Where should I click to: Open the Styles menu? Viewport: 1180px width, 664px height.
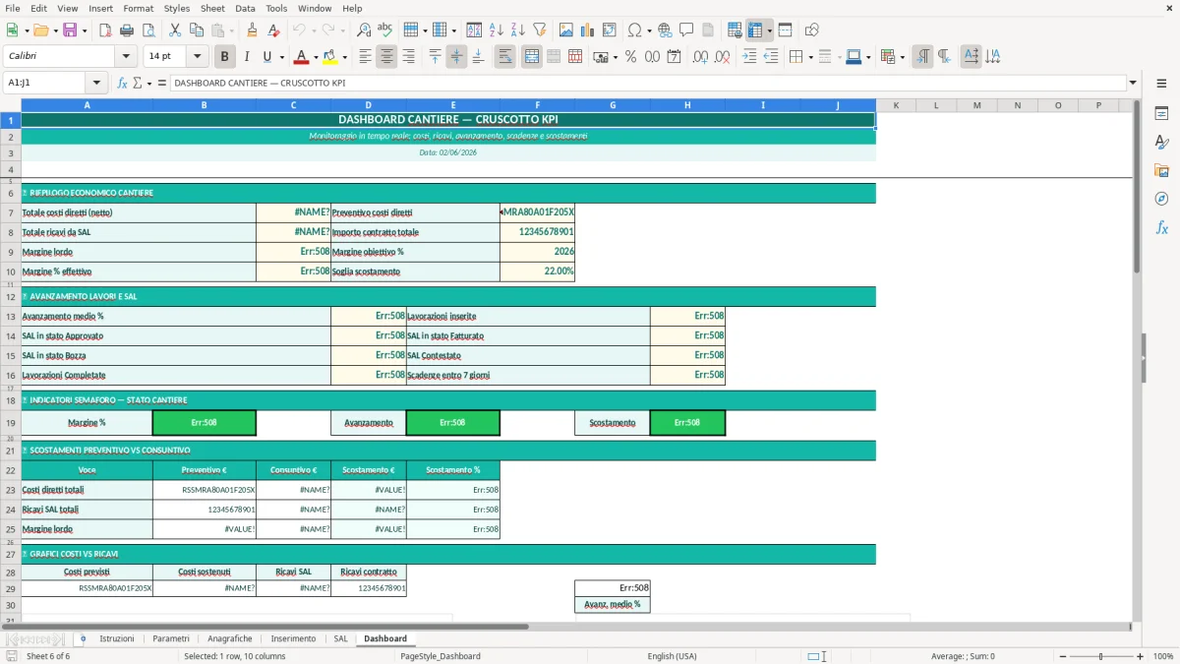177,8
